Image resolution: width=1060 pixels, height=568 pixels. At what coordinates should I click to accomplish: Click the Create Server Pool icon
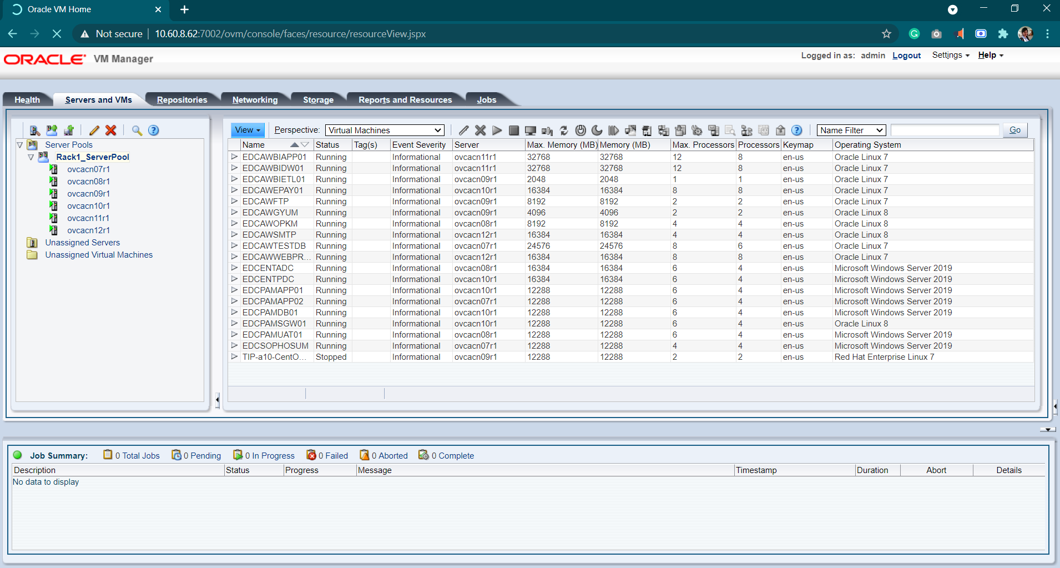point(52,130)
